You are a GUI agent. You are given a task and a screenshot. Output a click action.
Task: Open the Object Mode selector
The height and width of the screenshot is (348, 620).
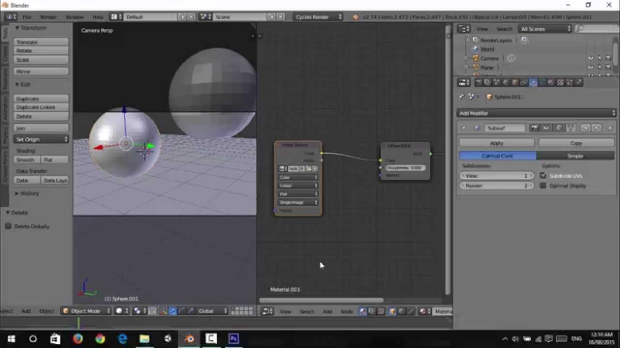point(86,311)
